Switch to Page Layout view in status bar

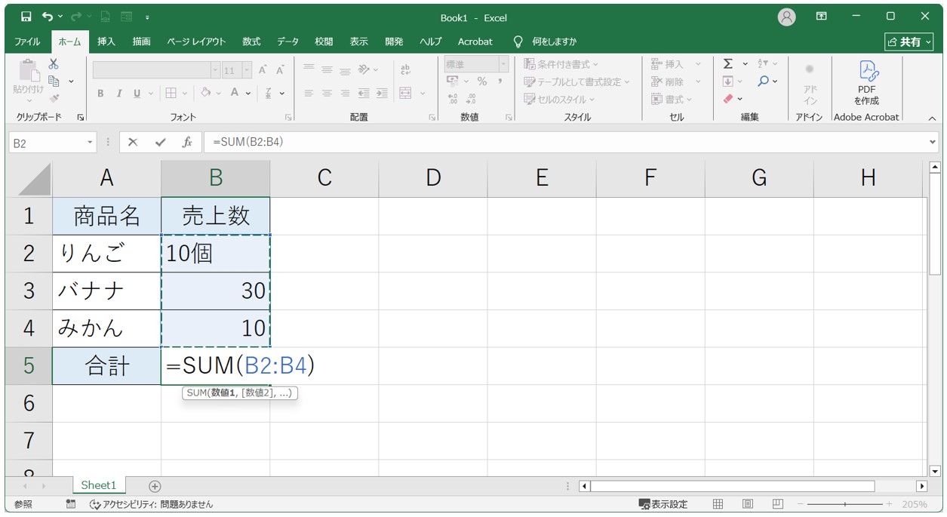pos(747,504)
